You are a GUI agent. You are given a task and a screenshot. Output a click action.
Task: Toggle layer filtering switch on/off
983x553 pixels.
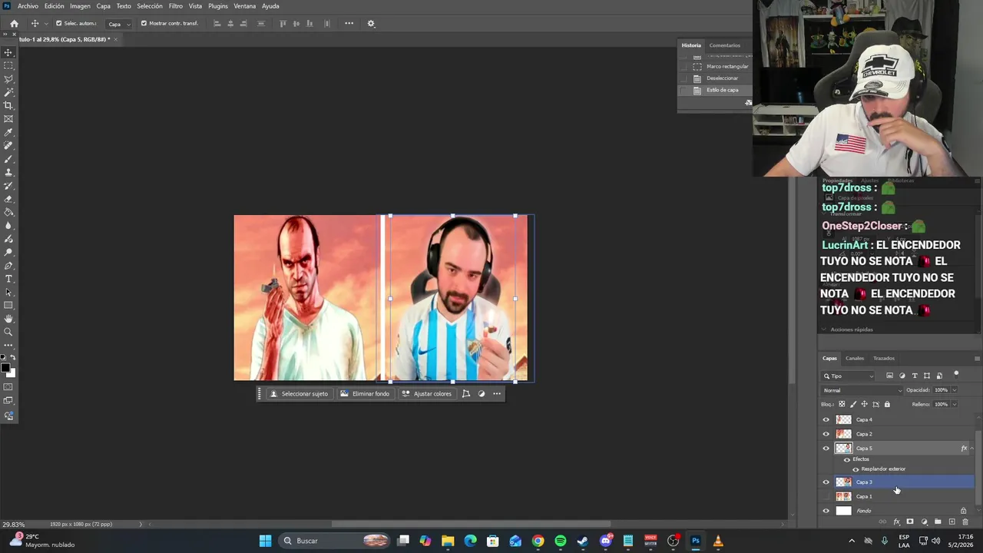(x=956, y=374)
